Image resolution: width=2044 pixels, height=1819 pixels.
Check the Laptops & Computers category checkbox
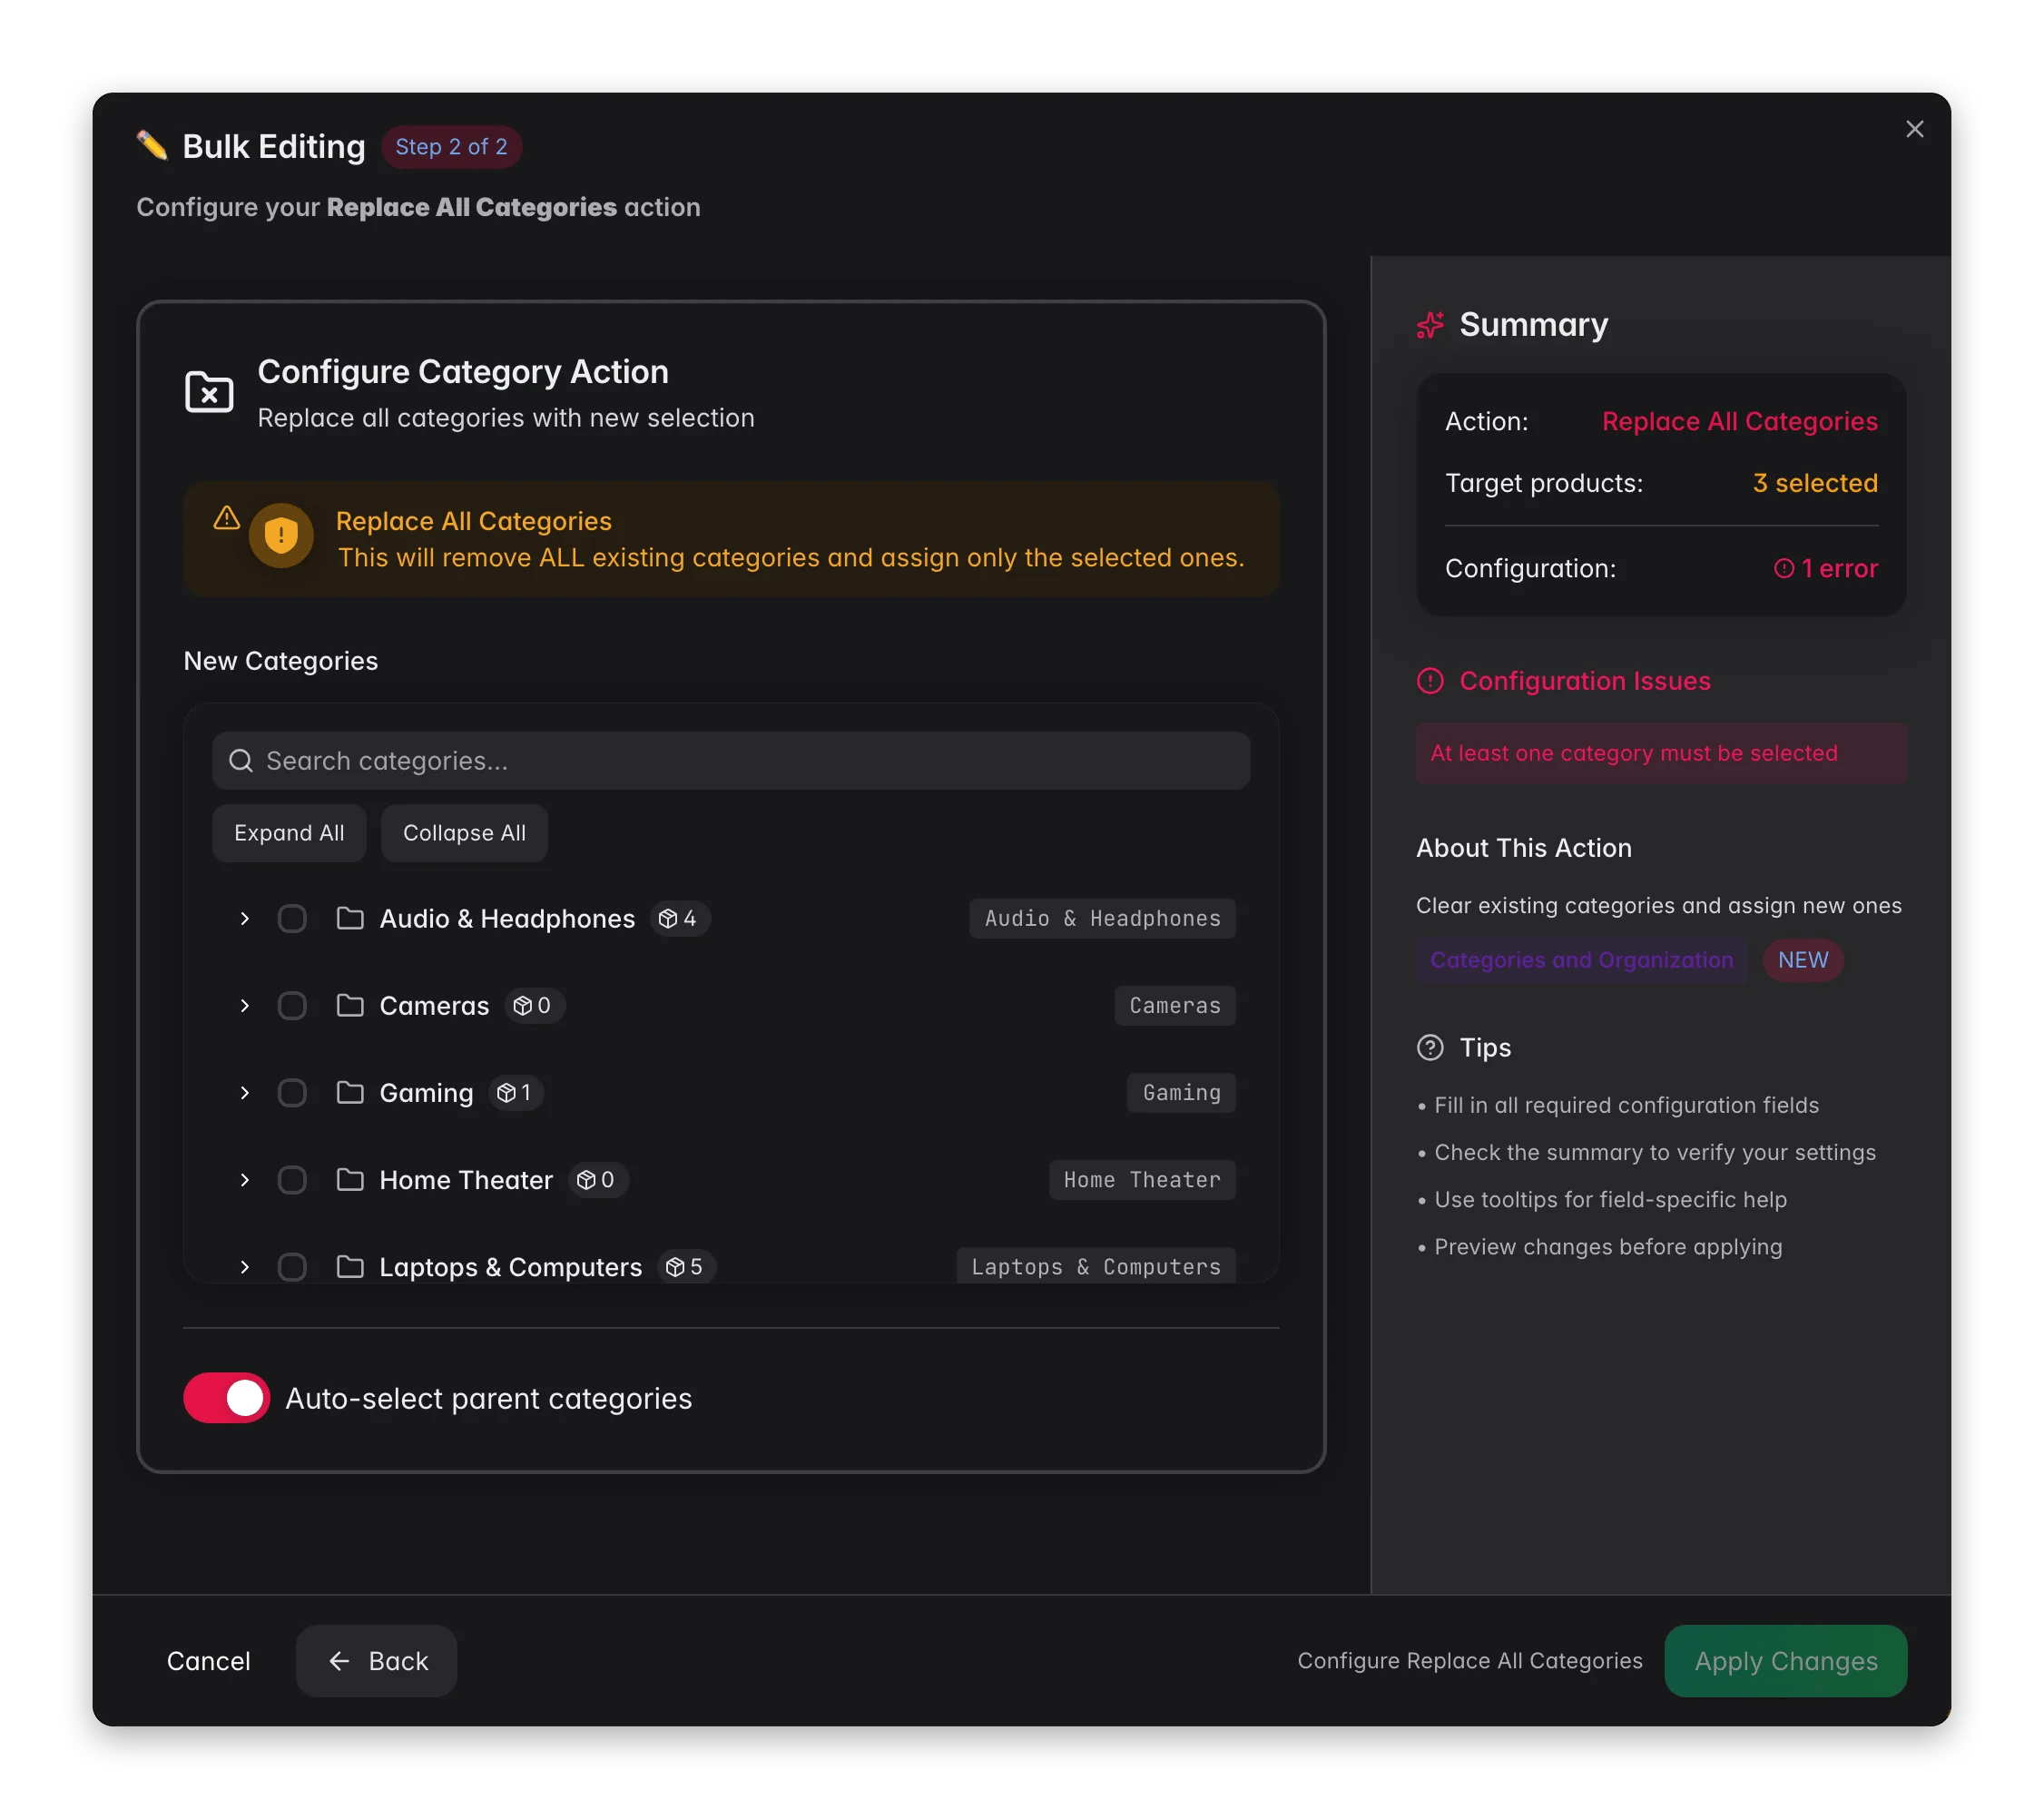pyautogui.click(x=292, y=1267)
